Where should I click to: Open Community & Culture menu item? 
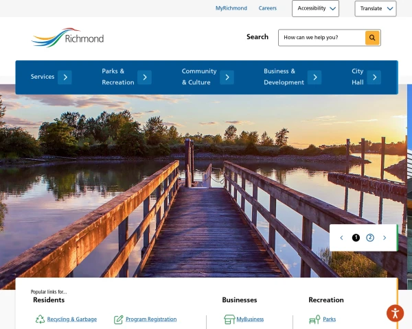point(199,77)
